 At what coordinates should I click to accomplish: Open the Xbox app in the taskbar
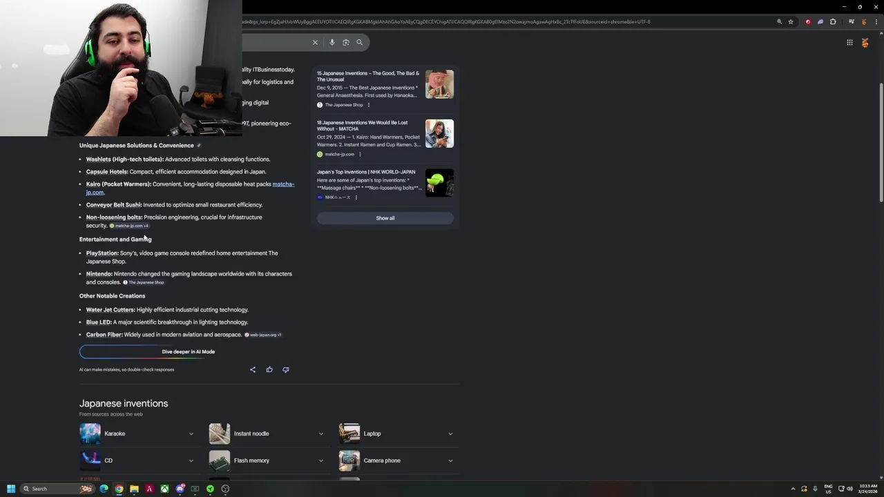(x=164, y=489)
